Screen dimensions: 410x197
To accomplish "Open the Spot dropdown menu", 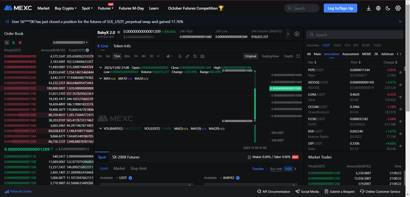I will (x=87, y=8).
